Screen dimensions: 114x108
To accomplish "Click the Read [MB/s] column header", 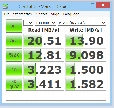I will point(44,30).
